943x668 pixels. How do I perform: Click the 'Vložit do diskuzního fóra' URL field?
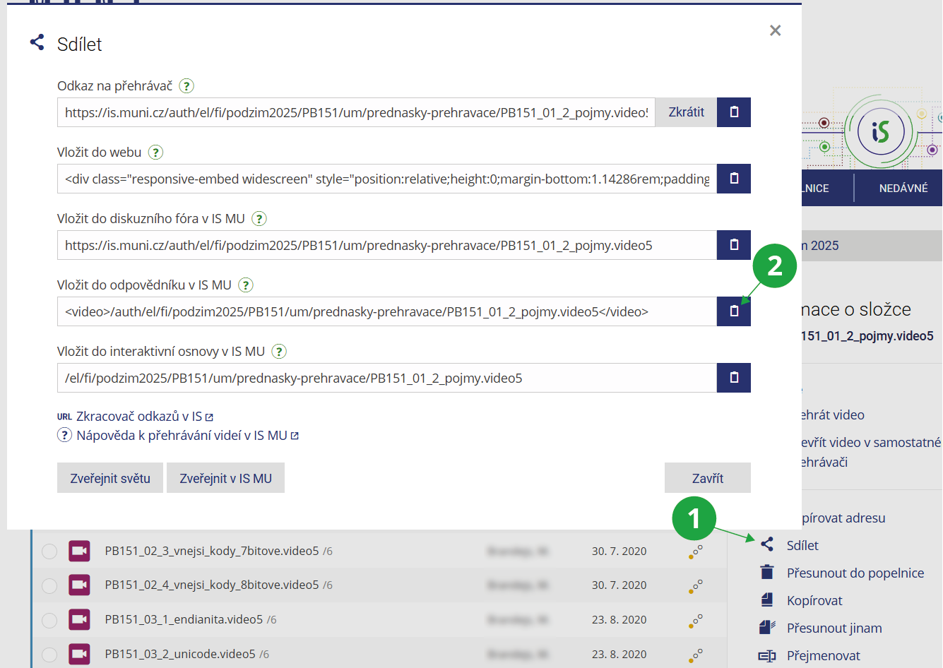386,245
